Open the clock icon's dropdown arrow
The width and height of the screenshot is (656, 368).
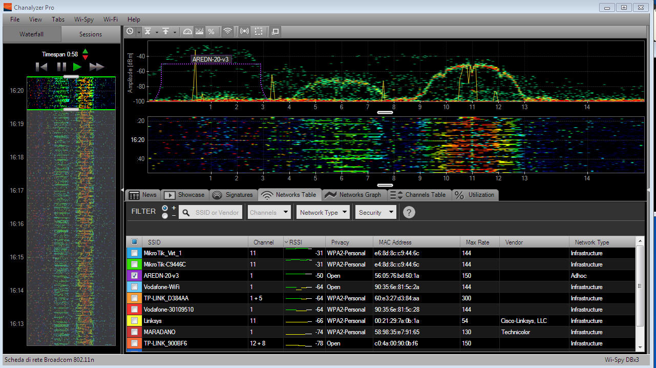point(138,32)
